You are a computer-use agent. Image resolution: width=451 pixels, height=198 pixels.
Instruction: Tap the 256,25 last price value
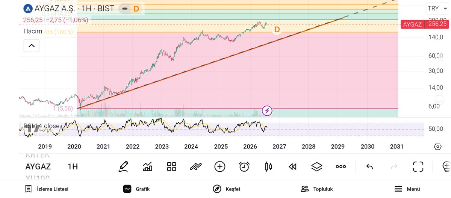pyautogui.click(x=437, y=24)
